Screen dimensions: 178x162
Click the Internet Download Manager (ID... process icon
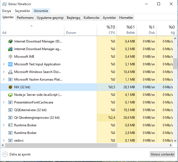(10, 41)
